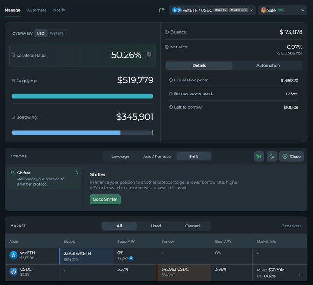Screen dimensions: 313x285
Task: Click the Safe wallet avatar icon
Action: point(263,10)
